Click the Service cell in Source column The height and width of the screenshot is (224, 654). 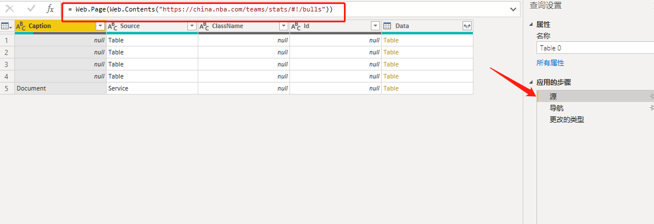(152, 88)
